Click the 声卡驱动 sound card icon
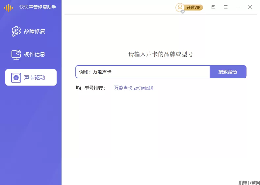The width and height of the screenshot is (260, 185). coord(16,78)
